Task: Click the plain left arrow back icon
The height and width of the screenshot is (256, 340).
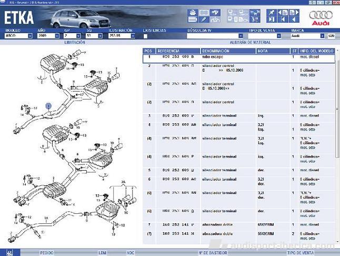Action: click(x=294, y=19)
